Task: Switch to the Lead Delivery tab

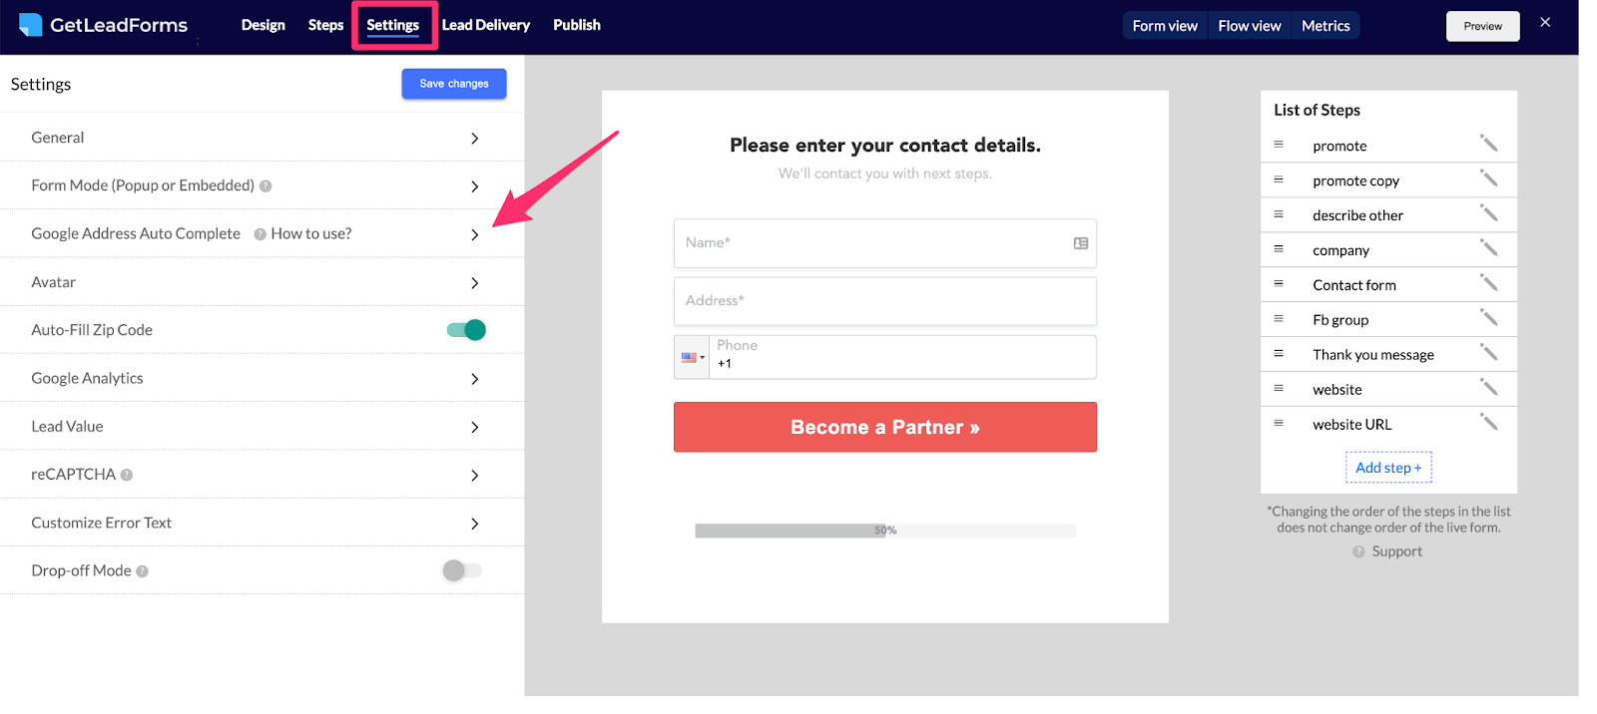Action: point(486,25)
